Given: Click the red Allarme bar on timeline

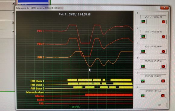Looking at the screenshot, I should (109, 95).
